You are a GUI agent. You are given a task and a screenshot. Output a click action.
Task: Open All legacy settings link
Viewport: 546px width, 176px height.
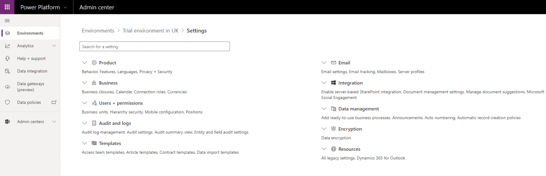338,158
